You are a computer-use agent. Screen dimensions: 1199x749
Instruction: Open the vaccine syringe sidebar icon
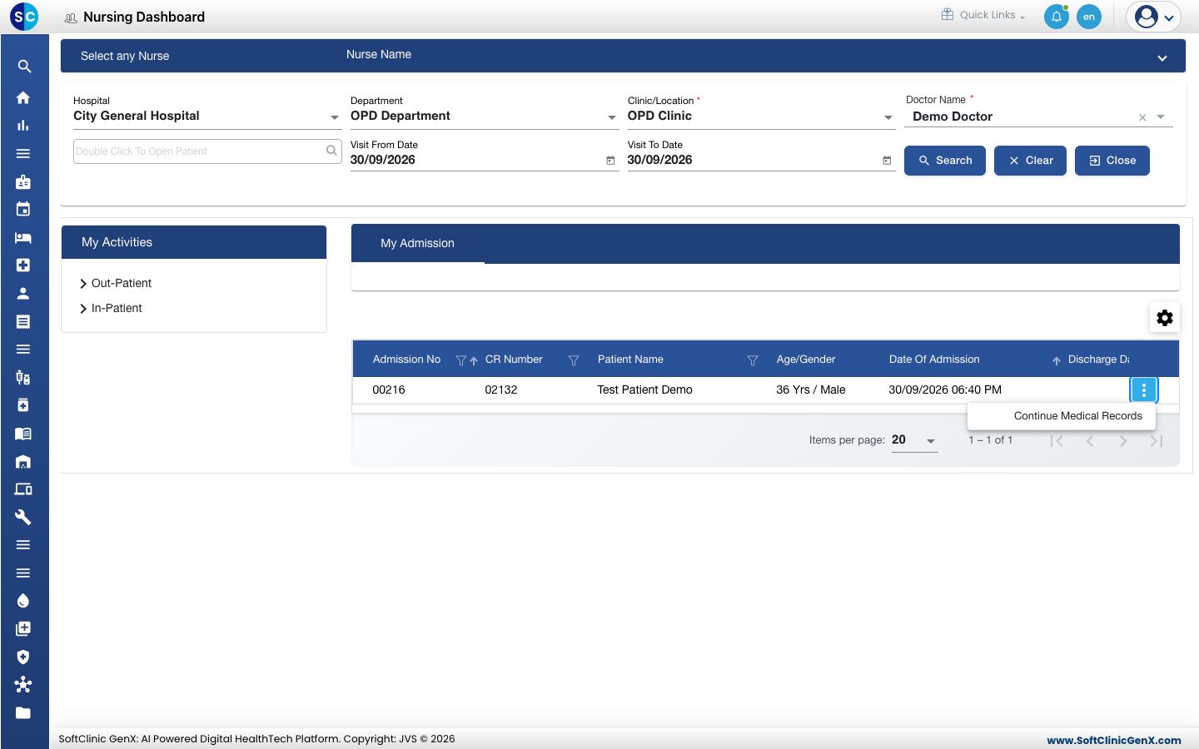coord(23,377)
